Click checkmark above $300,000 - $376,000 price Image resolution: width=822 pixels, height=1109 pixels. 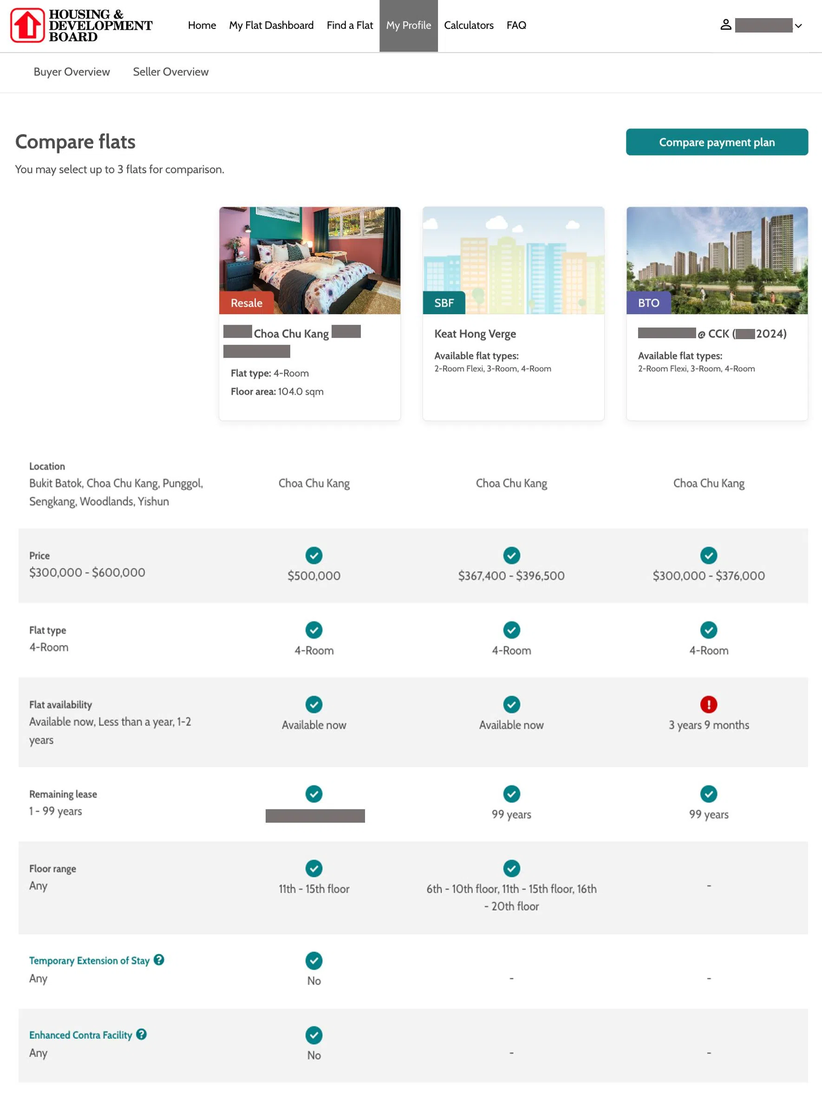tap(709, 555)
